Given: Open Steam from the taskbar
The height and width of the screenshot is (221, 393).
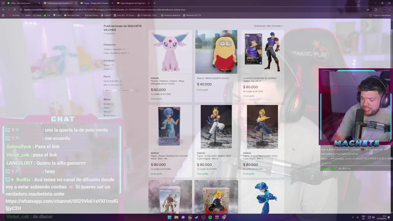Looking at the screenshot, I should [196, 217].
